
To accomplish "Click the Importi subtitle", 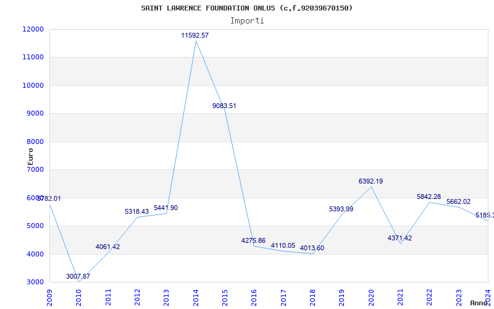I will 247,21.
